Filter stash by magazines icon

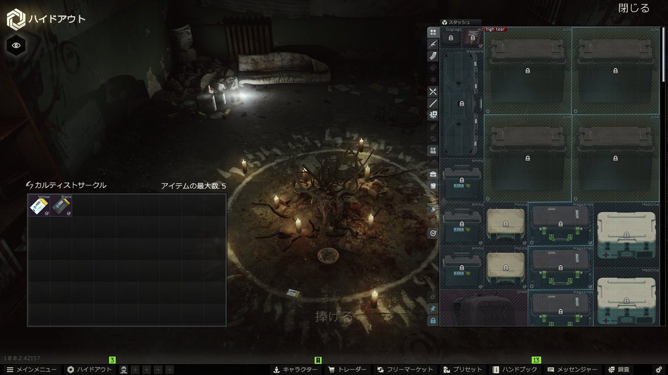pos(433,56)
